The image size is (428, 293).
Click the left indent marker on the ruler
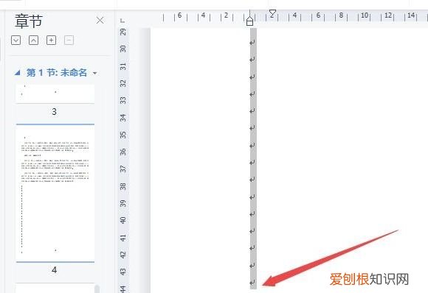(x=249, y=21)
